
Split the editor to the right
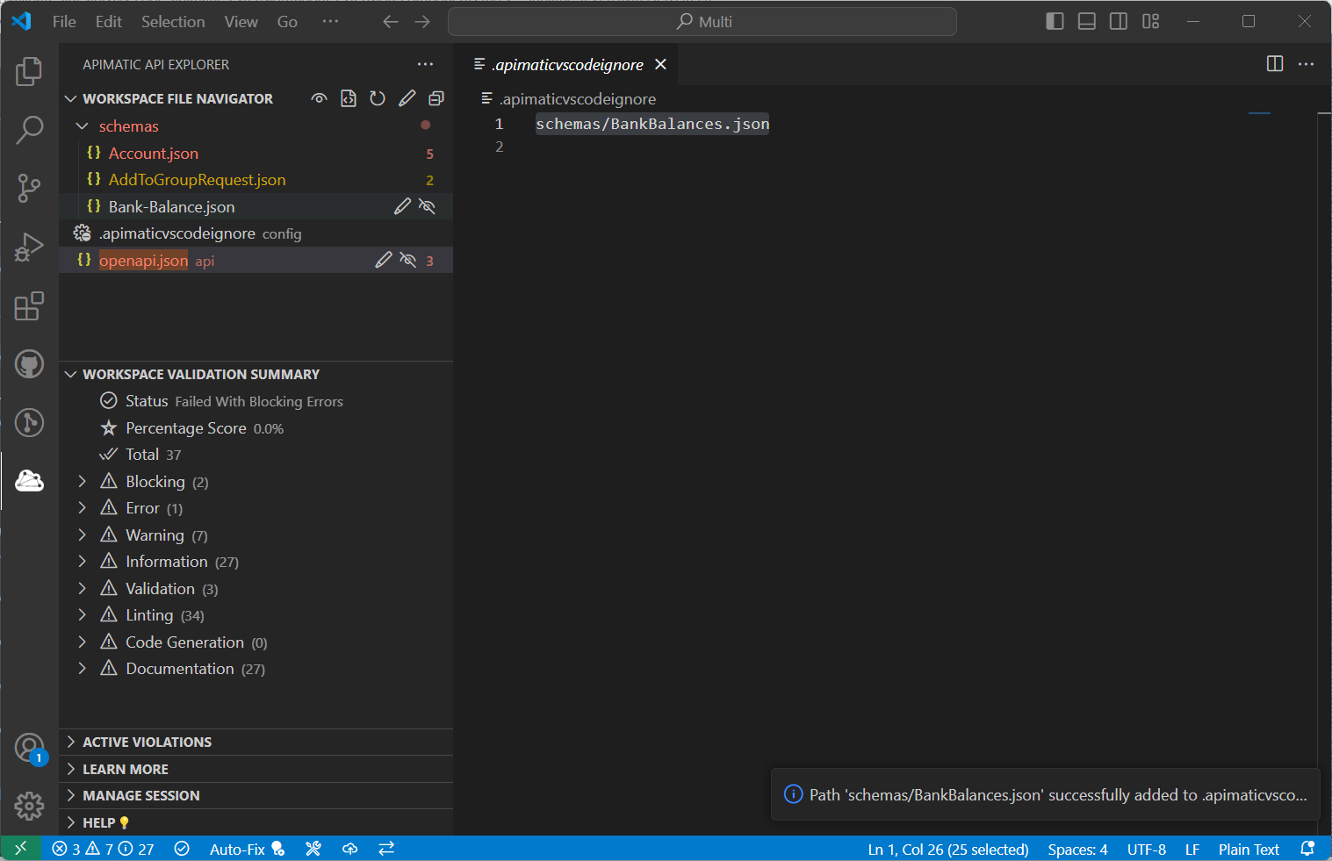(1275, 64)
